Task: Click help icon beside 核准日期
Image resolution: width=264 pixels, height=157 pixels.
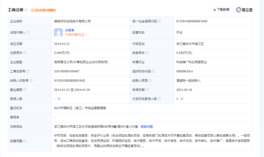Action: (x=147, y=90)
